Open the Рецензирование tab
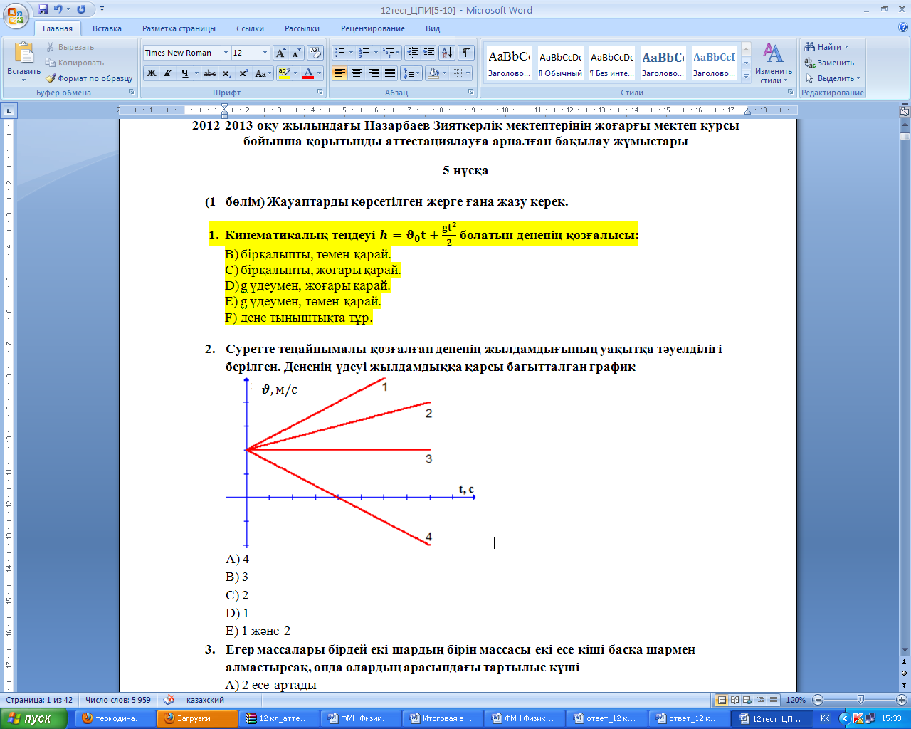Viewport: 911px width, 729px height. click(373, 28)
